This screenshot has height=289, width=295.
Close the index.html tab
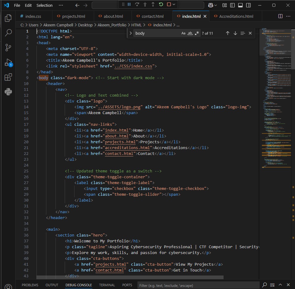(x=205, y=16)
